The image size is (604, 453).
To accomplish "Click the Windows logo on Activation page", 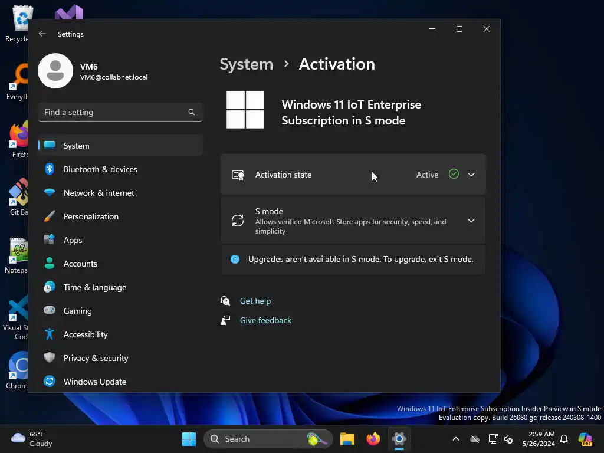I will click(245, 109).
